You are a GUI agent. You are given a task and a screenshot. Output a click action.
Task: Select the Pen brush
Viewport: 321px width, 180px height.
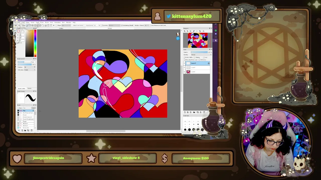(x=26, y=110)
